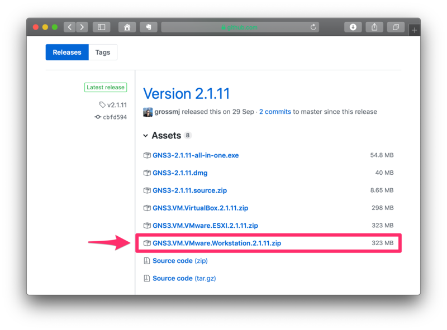This screenshot has width=447, height=330.
Task: Download GNS3-2.1.11.dmg
Action: tap(180, 173)
